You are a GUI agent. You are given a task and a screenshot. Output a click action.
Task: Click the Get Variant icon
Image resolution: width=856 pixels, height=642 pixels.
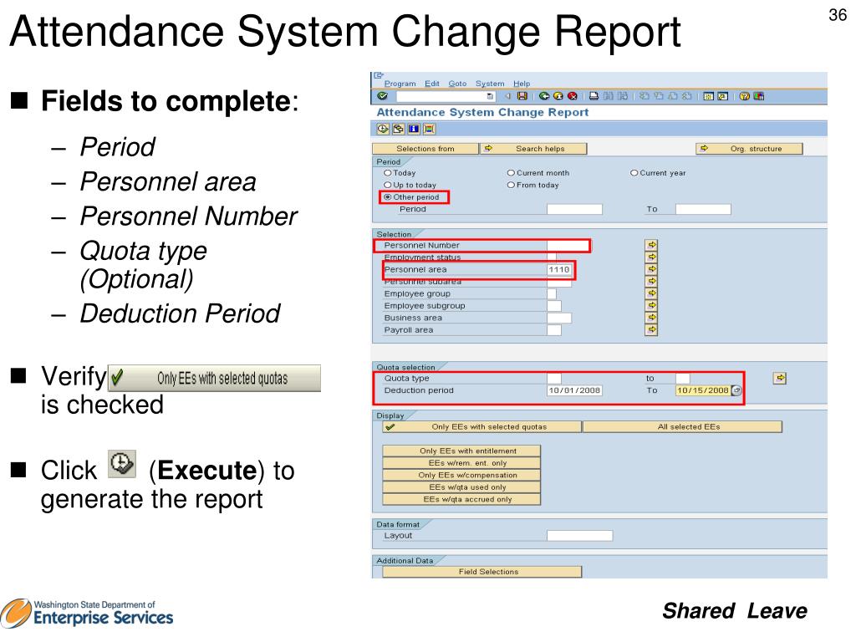(x=398, y=129)
